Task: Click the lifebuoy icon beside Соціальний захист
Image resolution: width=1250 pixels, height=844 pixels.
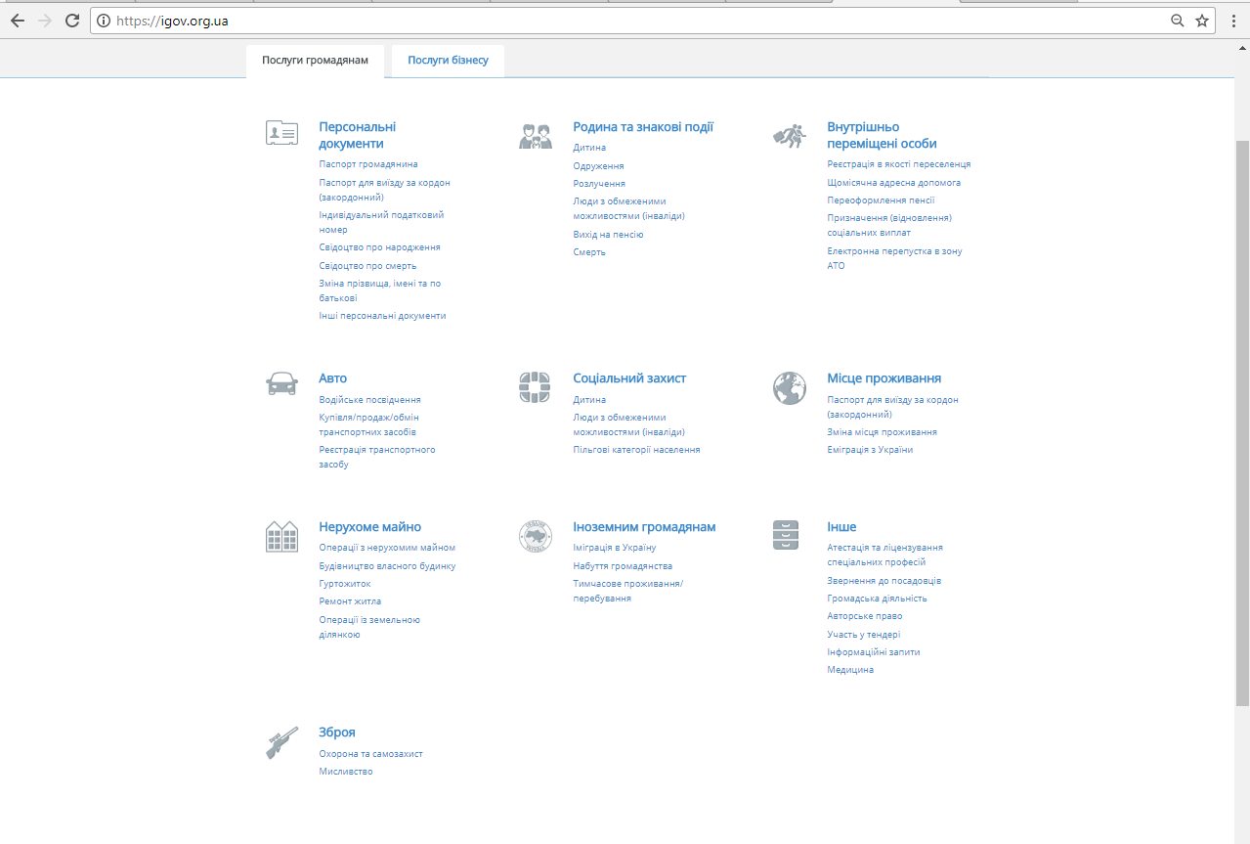Action: (535, 387)
